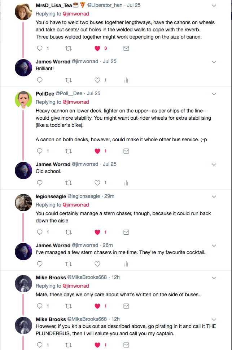The height and width of the screenshot is (350, 232).
Task: Open options menu on MrsD_Lisa_Tea's tweet
Action: pyautogui.click(x=214, y=5)
